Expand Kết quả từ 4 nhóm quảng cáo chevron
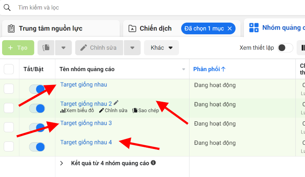The width and height of the screenshot is (305, 177). (62, 163)
